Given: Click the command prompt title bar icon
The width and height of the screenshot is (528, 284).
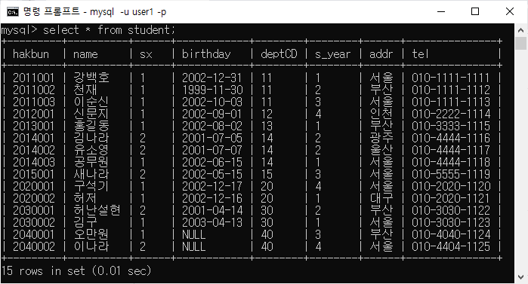Looking at the screenshot, I should [x=13, y=12].
